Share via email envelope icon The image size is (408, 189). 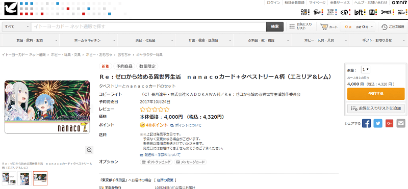click(x=401, y=123)
